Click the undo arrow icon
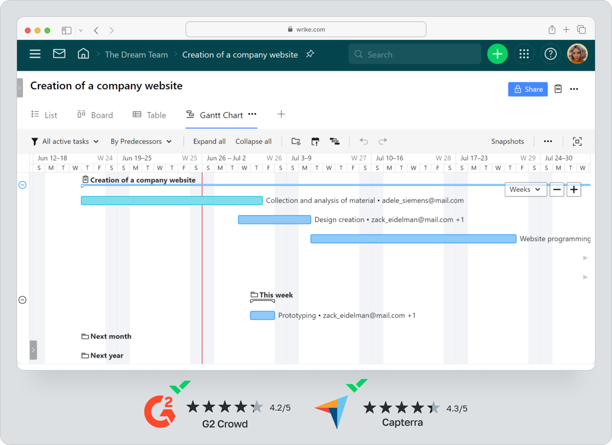This screenshot has height=445, width=612. point(364,141)
